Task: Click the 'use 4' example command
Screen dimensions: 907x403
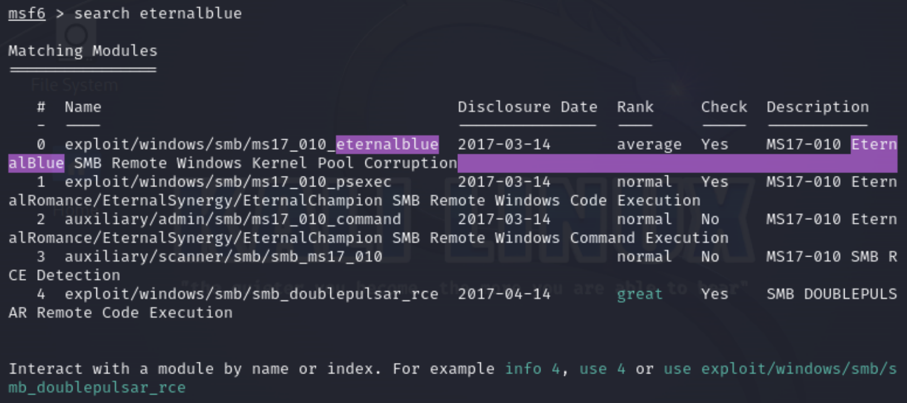Action: click(603, 369)
